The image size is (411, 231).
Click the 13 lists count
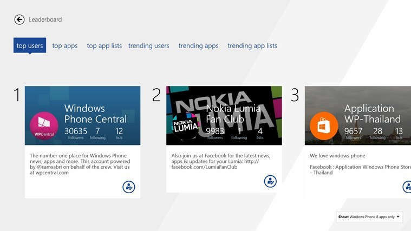(399, 133)
